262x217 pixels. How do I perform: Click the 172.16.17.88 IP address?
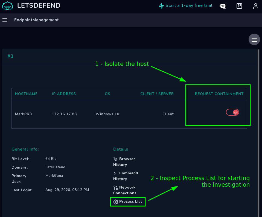64,114
